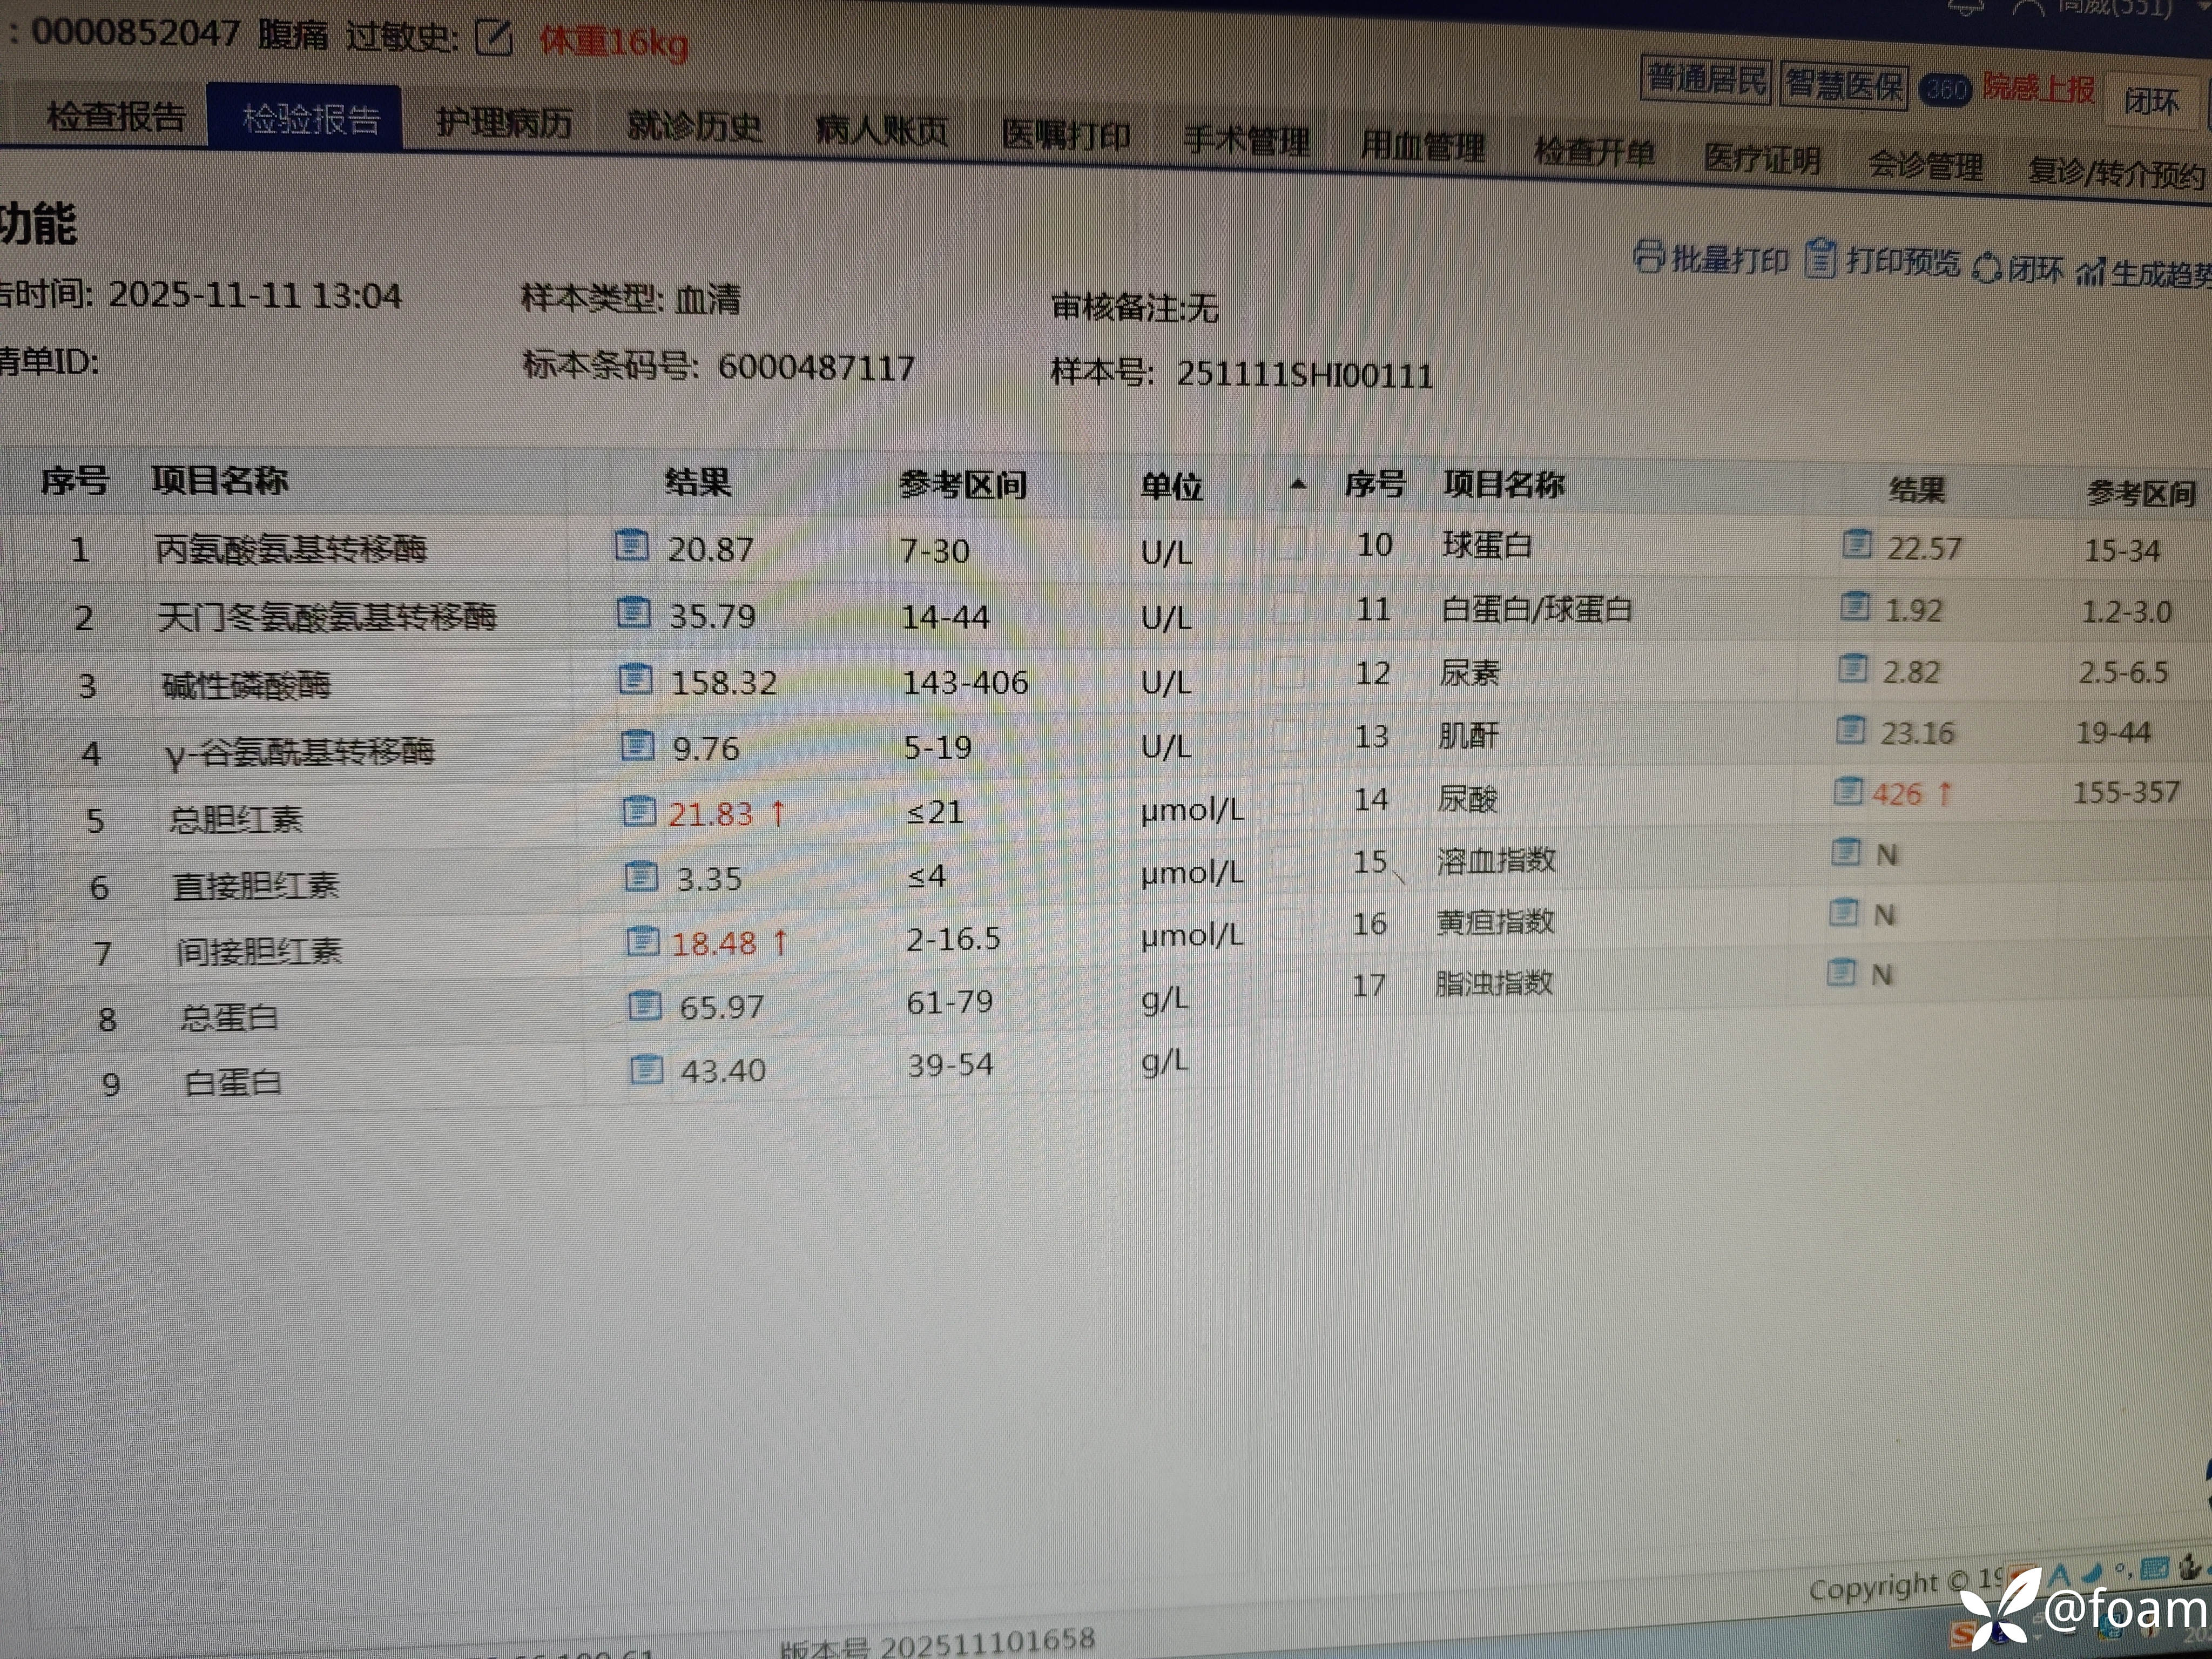The image size is (2212, 1659).
Task: Click the 生成趋势 chart icon
Action: pyautogui.click(x=2090, y=272)
